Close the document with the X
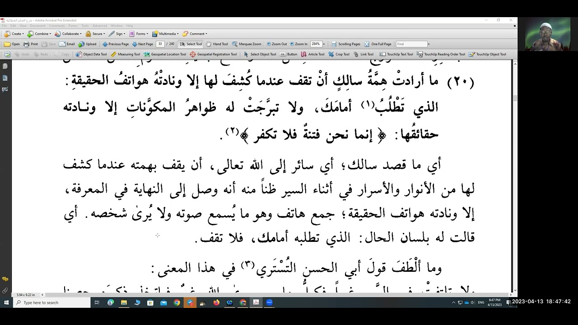This screenshot has height=325, width=578. coord(514,26)
